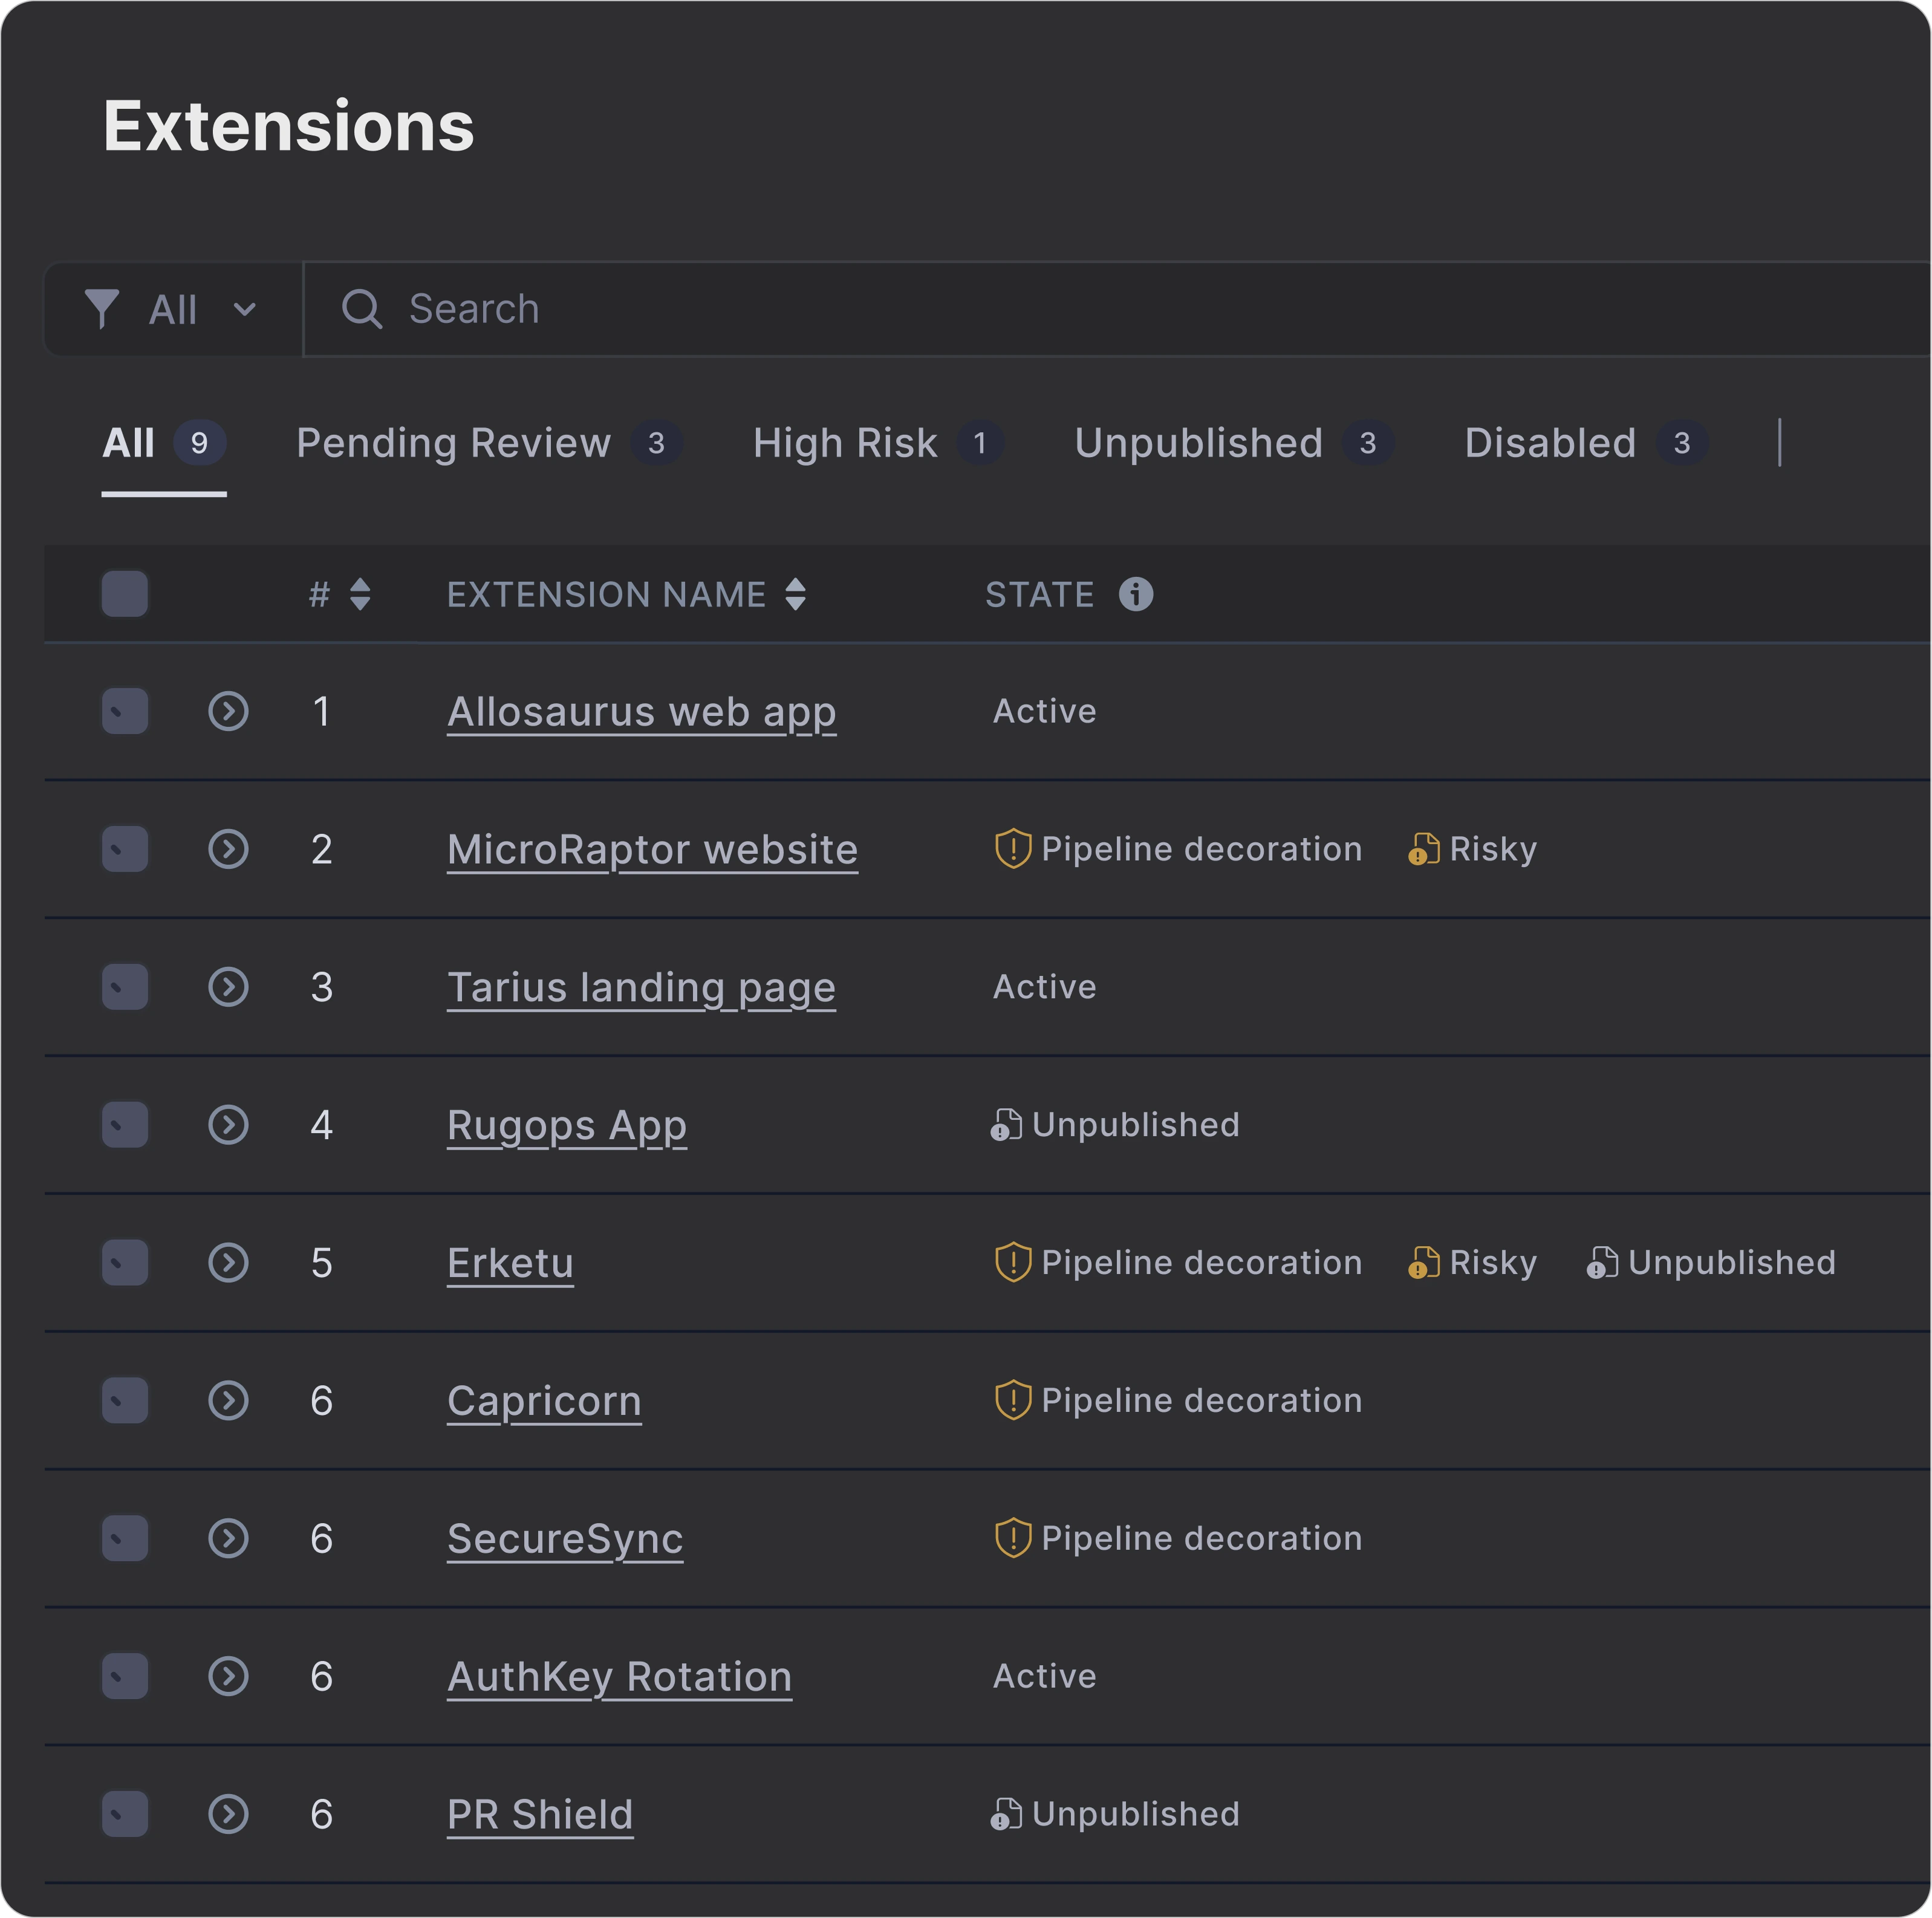Open the All filter dropdown
Image resolution: width=1932 pixels, height=1918 pixels.
172,309
